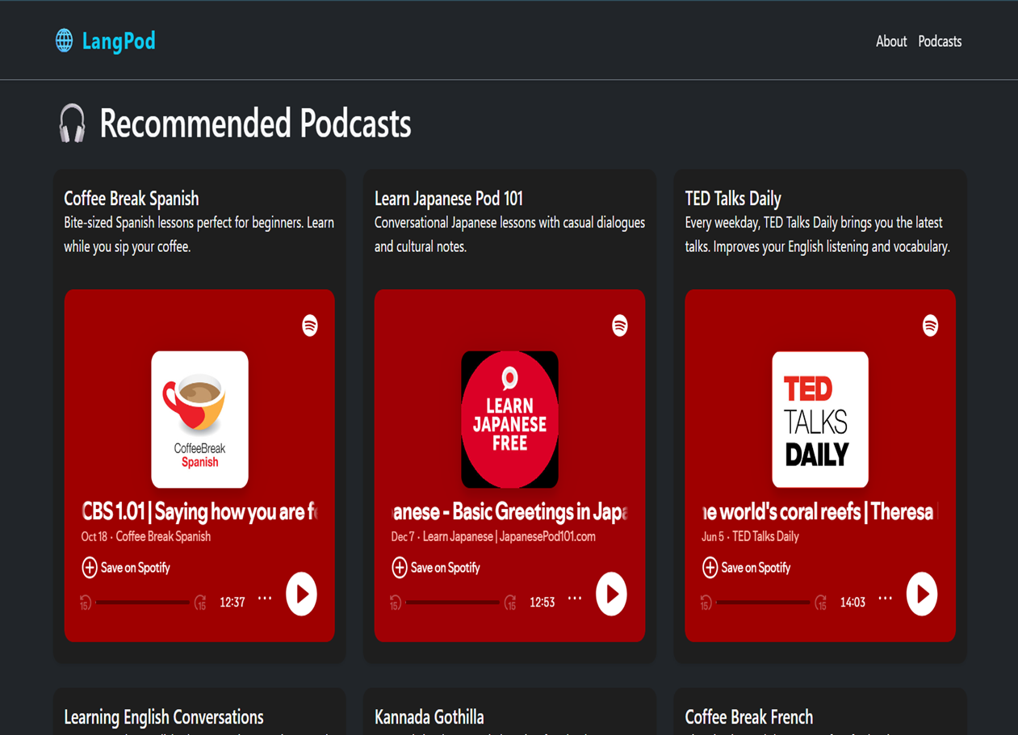The width and height of the screenshot is (1018, 735).
Task: Select the Kannada Gothilla card title
Action: (429, 717)
